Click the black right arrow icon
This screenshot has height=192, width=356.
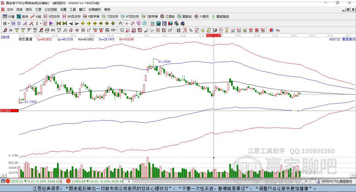coord(77,24)
